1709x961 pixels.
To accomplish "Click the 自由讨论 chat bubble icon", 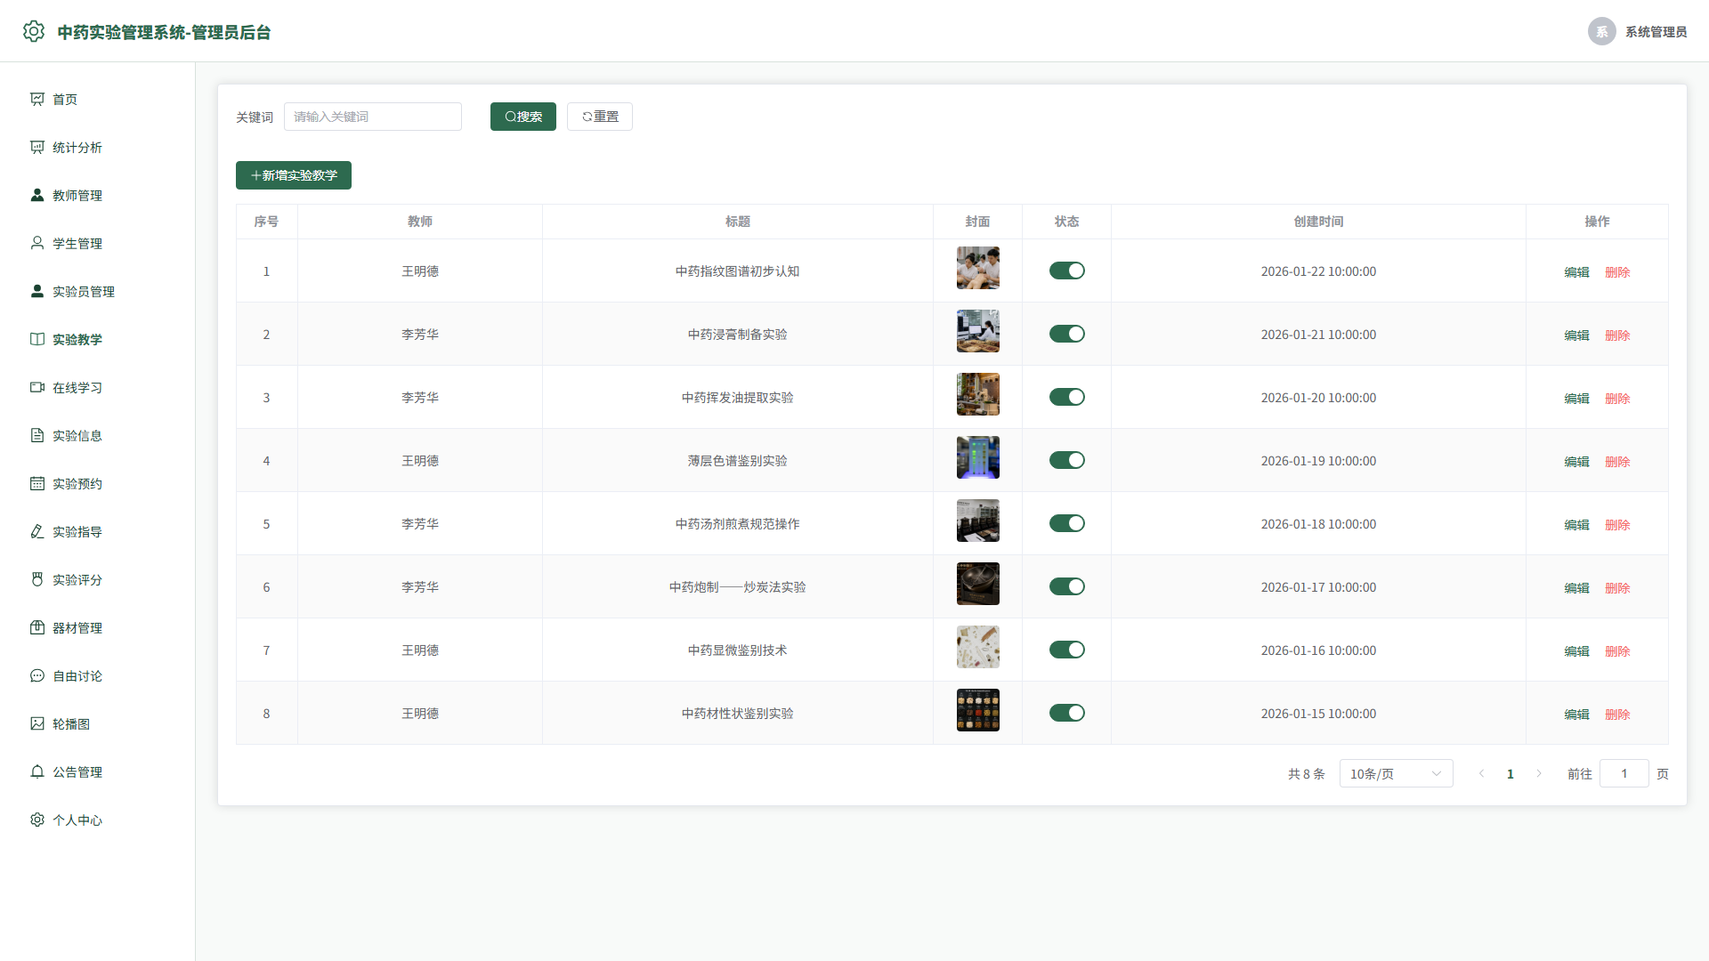I will click(x=37, y=675).
